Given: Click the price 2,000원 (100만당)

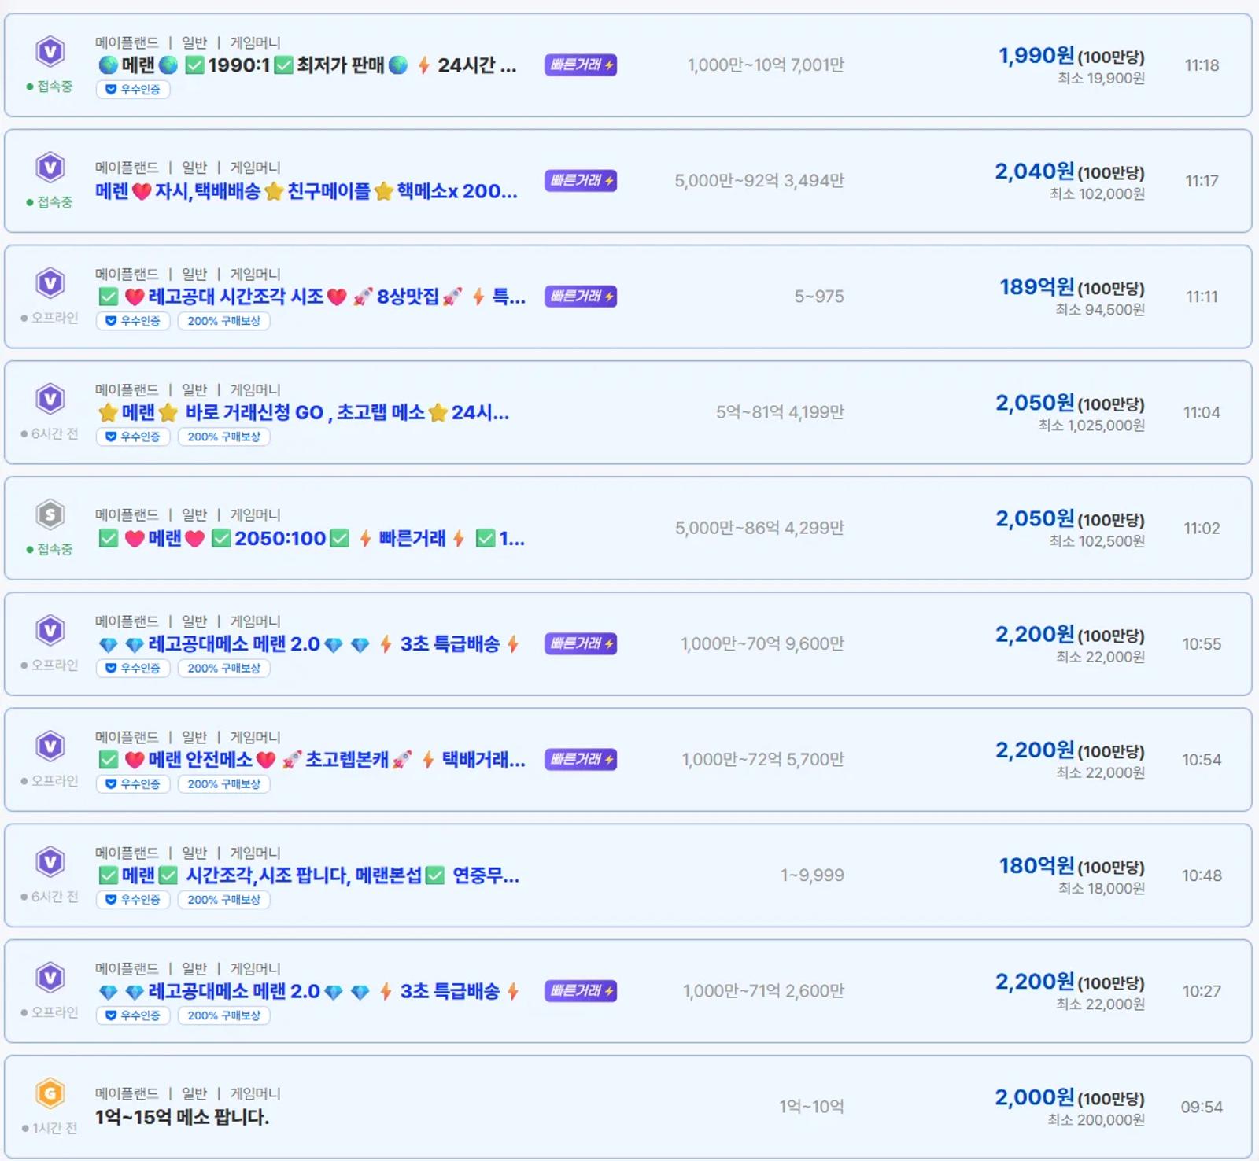Looking at the screenshot, I should (1070, 1097).
